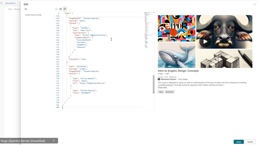Click the code editor vertical scrollbar thumb
This screenshot has width=258, height=145.
pos(153,84)
